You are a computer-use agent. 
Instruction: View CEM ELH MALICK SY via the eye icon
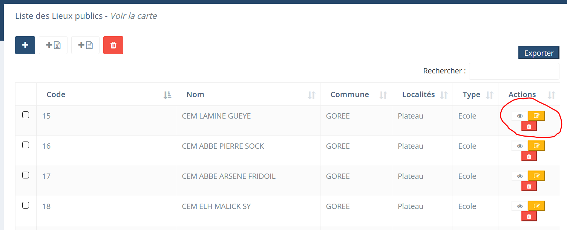(x=520, y=206)
